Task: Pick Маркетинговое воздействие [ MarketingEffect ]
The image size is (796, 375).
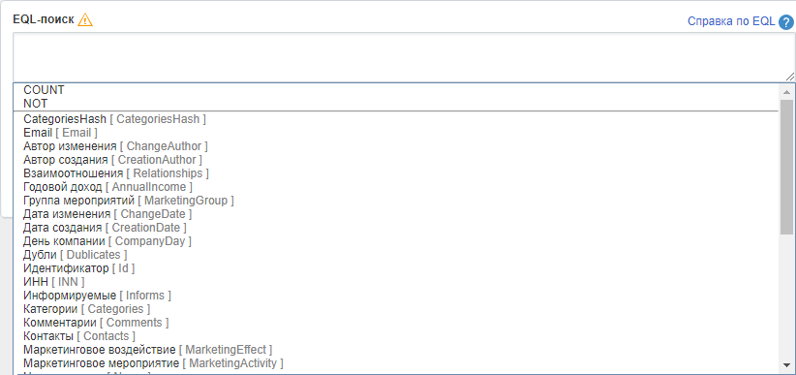Action: click(396, 350)
